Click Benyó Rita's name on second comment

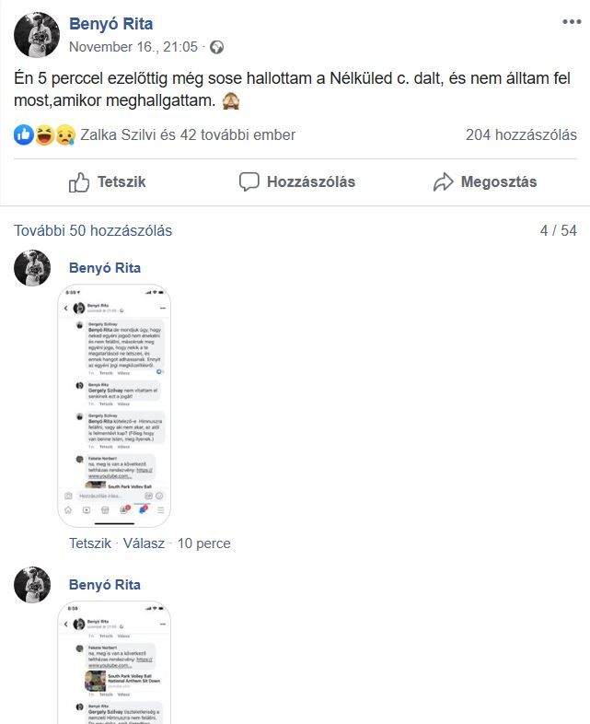point(105,585)
